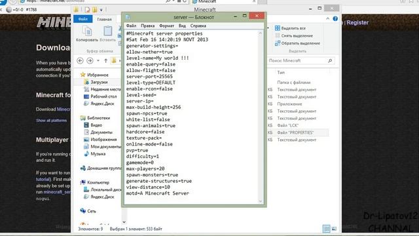
Task: Go back with Explorer back arrow
Action: [x=80, y=61]
